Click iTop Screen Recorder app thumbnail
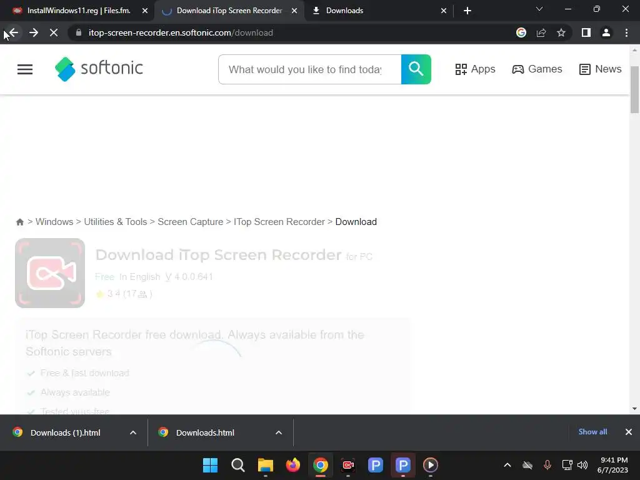The width and height of the screenshot is (640, 480). (50, 273)
